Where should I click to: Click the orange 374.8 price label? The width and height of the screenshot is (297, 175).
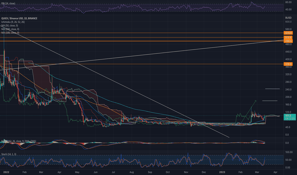(288, 64)
